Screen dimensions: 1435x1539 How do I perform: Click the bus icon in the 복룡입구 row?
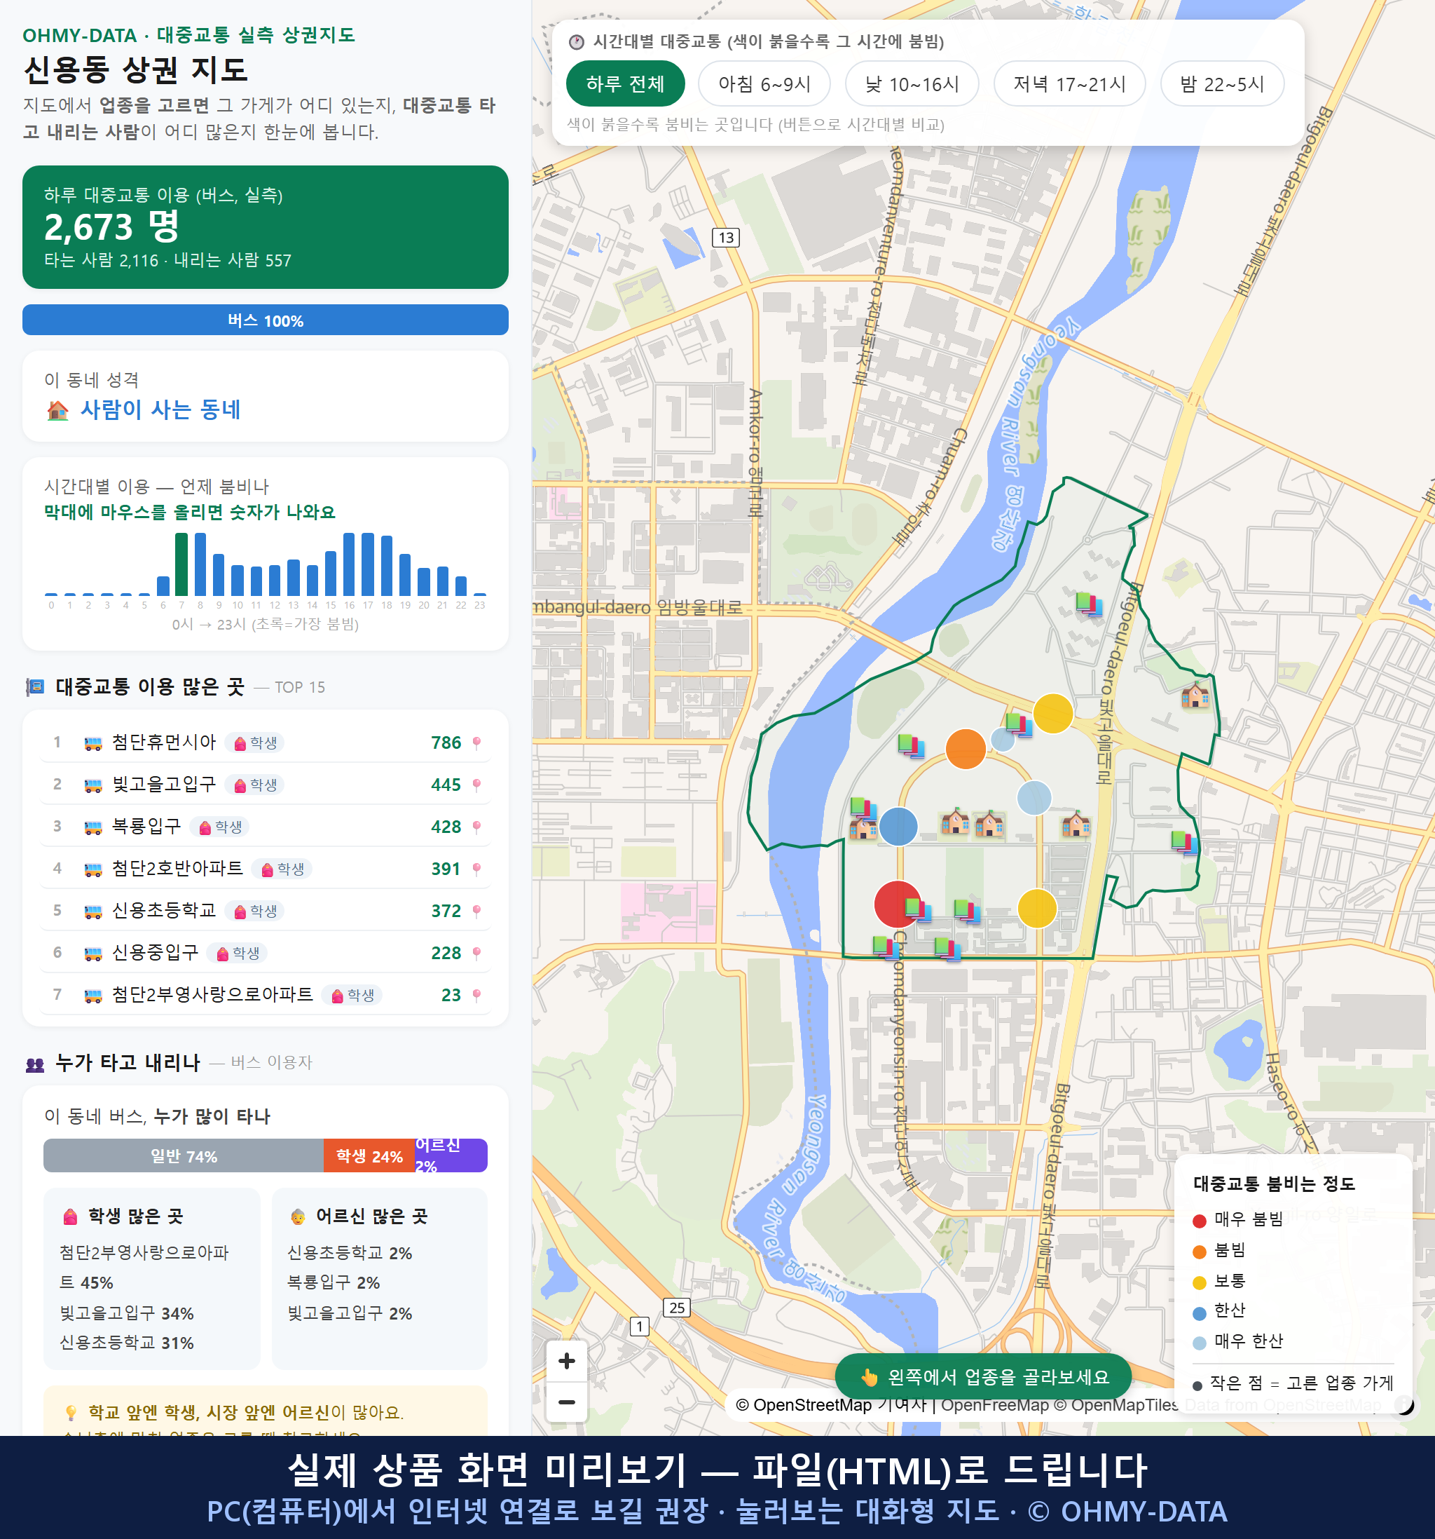click(x=92, y=827)
